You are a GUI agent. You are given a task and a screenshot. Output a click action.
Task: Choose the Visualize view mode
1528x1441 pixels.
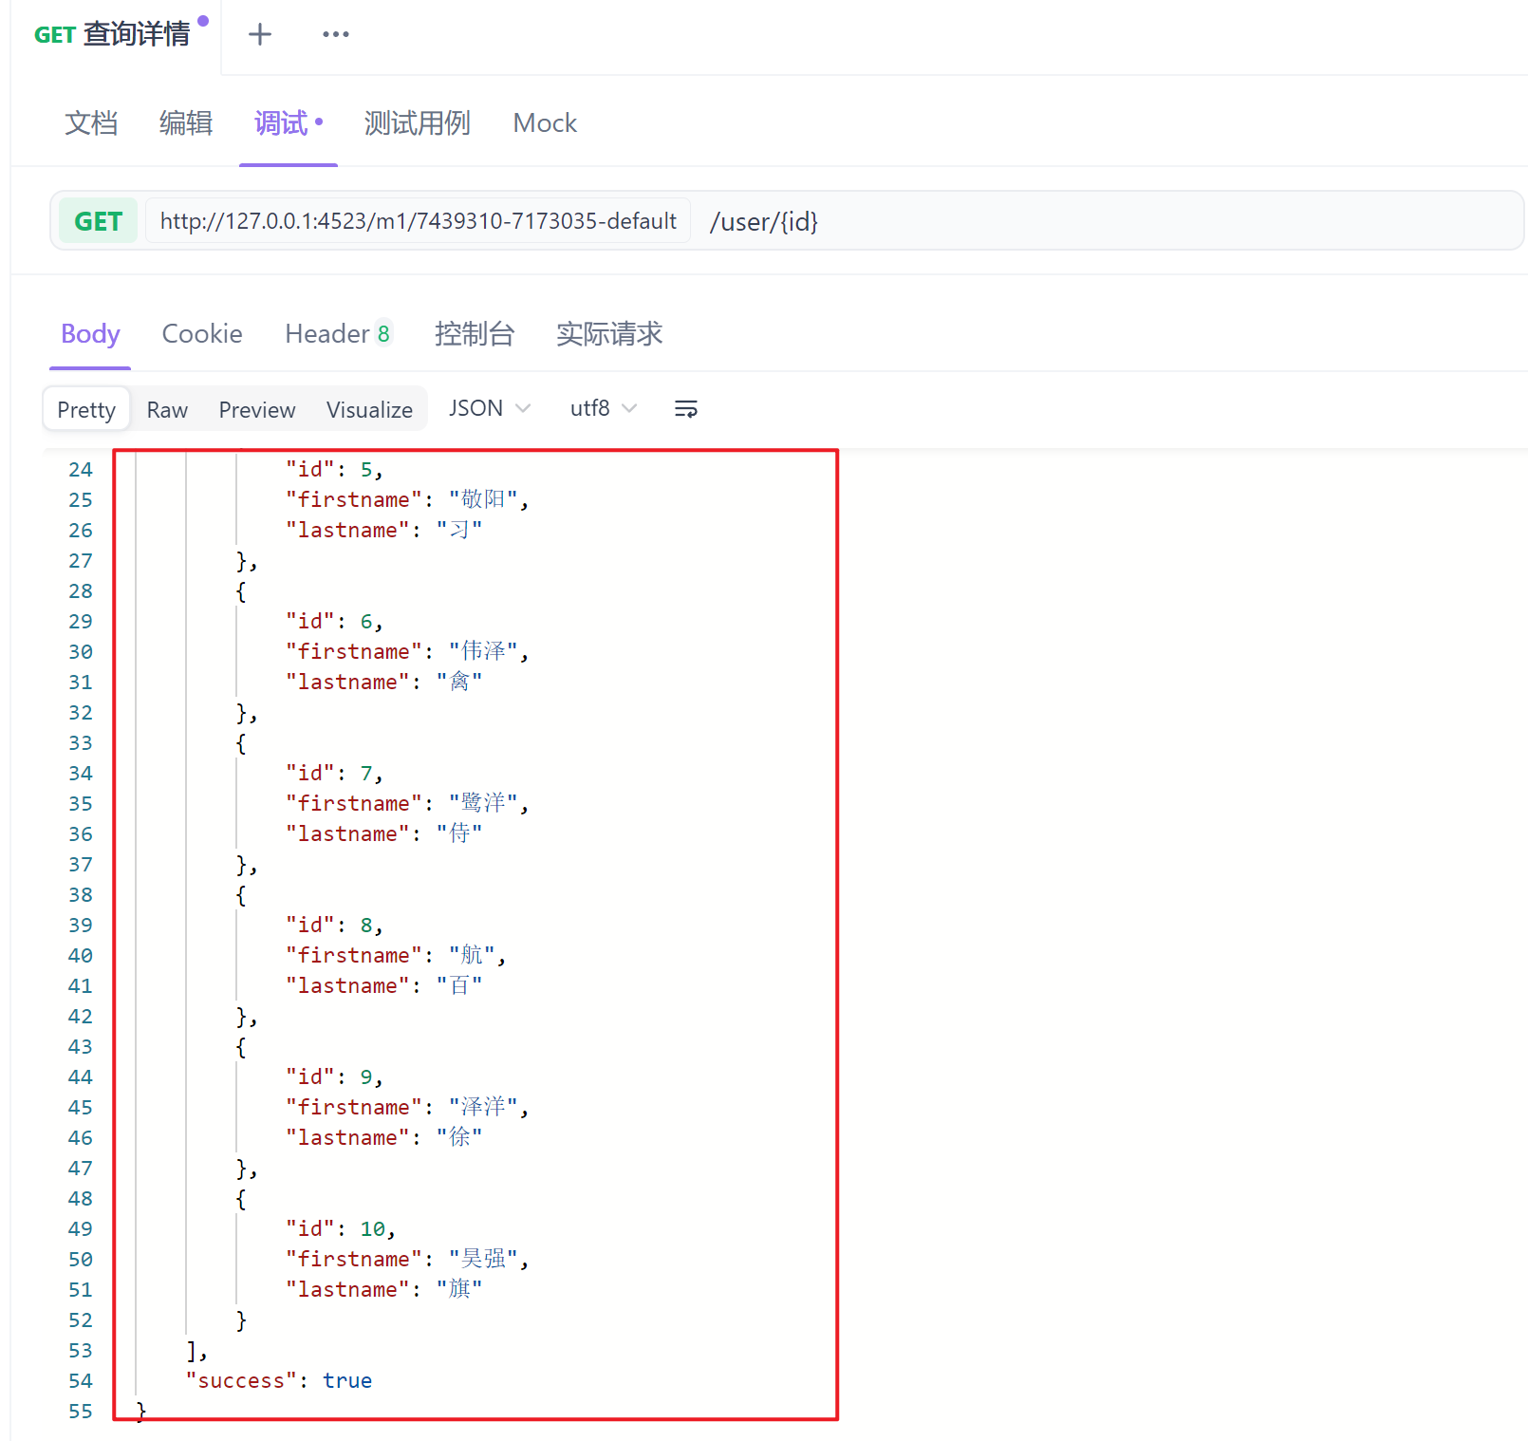[x=369, y=409]
